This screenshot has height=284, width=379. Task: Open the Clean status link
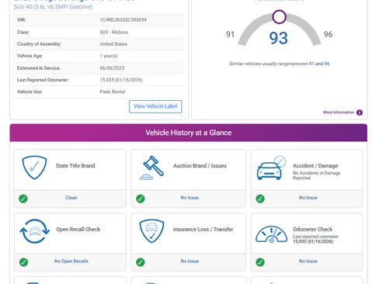pyautogui.click(x=71, y=198)
